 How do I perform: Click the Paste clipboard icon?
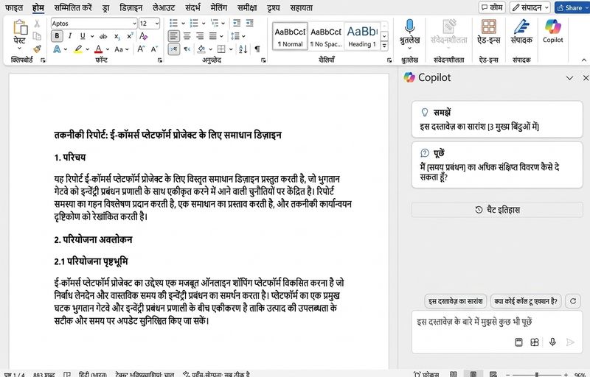pyautogui.click(x=20, y=28)
